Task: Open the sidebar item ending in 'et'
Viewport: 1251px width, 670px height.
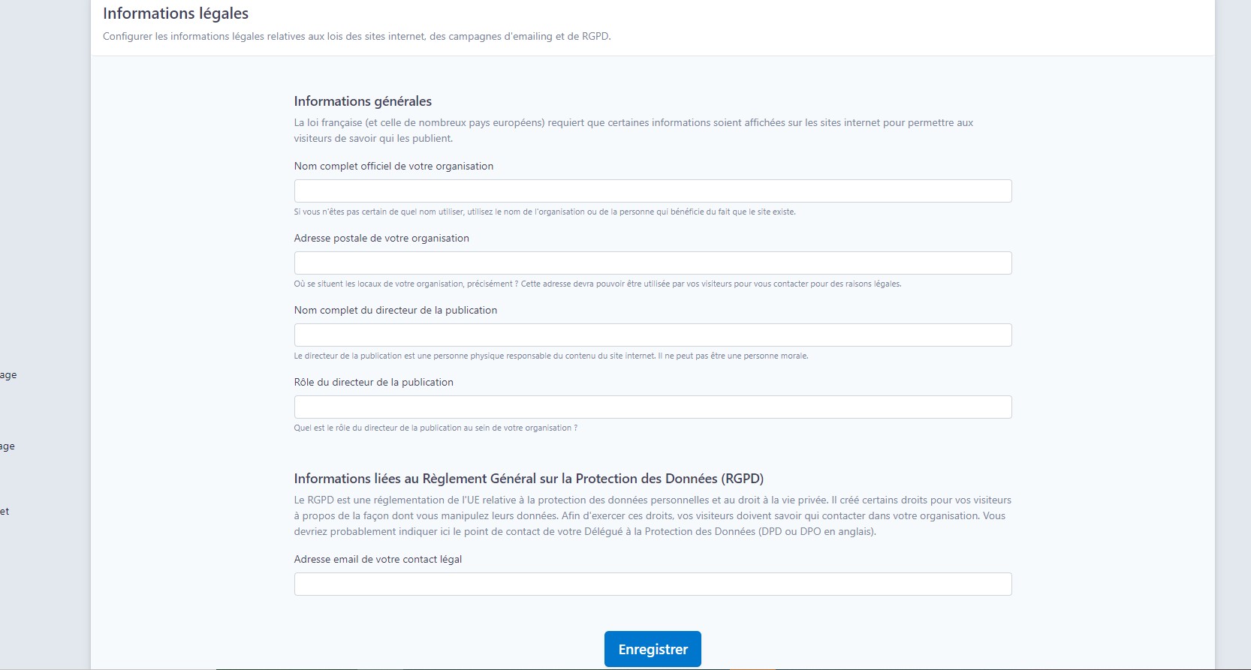Action: click(x=5, y=512)
